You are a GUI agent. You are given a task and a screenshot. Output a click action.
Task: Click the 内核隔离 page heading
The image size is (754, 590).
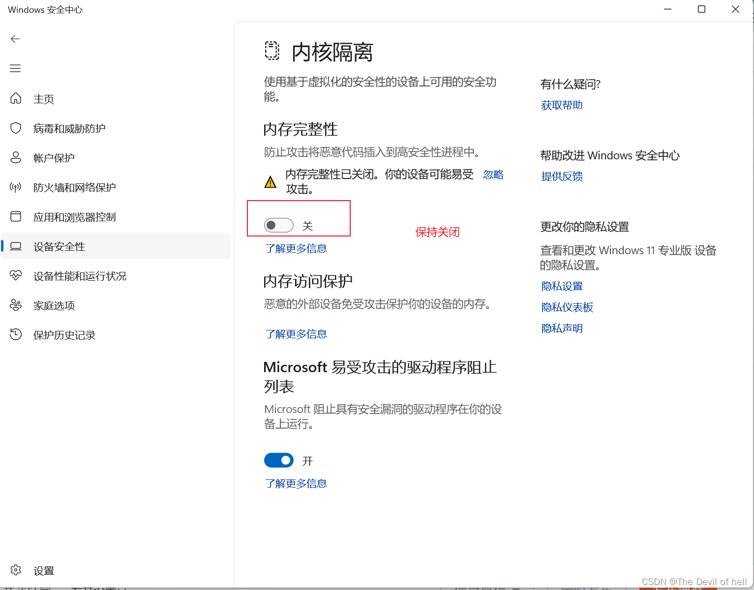[x=332, y=52]
